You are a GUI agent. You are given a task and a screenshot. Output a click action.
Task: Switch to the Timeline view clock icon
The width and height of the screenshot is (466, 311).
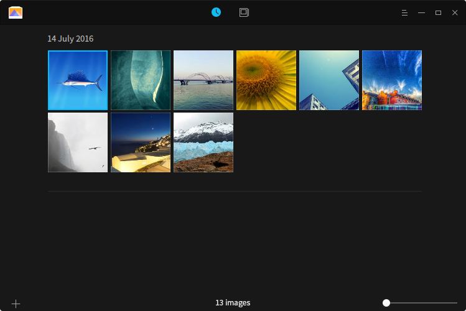pos(216,12)
